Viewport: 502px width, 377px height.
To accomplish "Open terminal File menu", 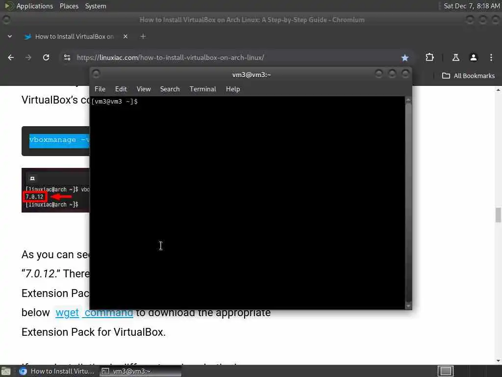I will click(x=100, y=89).
